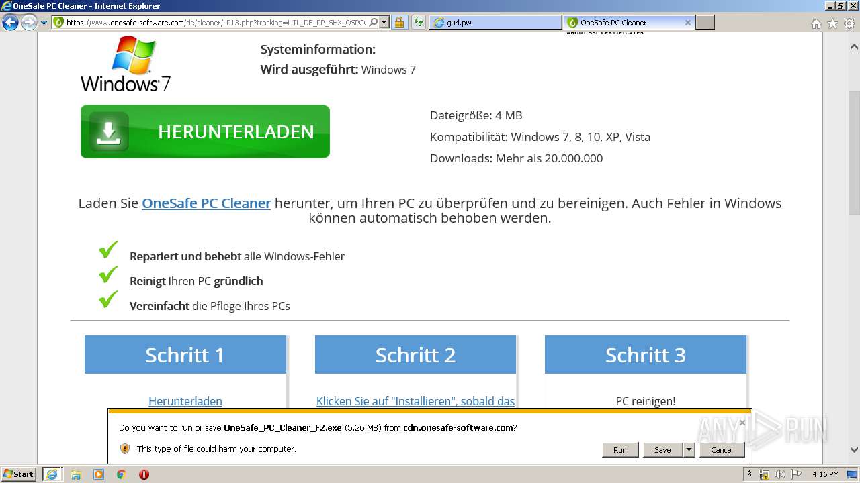Click the page scrollbar down arrow
This screenshot has width=860, height=483.
click(x=854, y=449)
